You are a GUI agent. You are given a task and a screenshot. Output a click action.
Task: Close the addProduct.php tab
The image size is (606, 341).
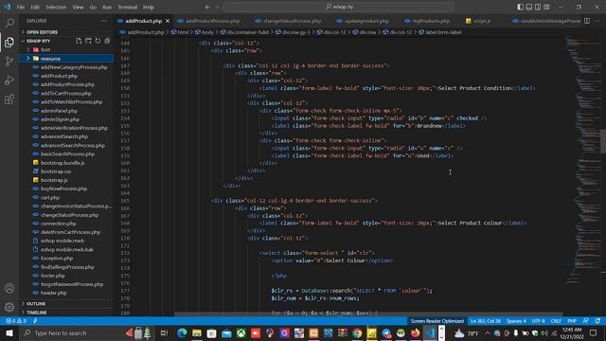[x=168, y=21]
